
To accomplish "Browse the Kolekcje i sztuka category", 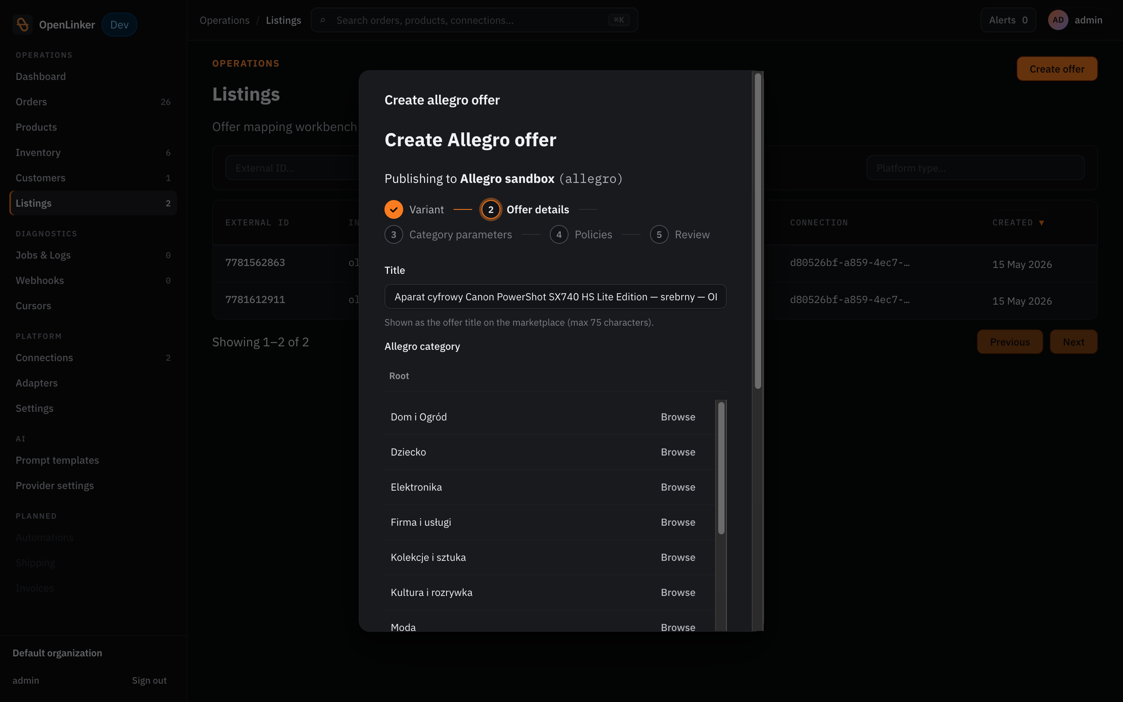I will pyautogui.click(x=678, y=557).
